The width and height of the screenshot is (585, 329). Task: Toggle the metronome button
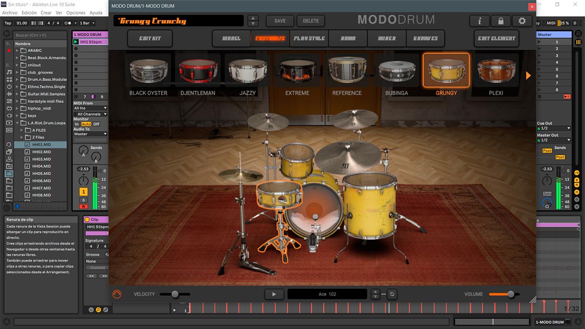click(70, 23)
